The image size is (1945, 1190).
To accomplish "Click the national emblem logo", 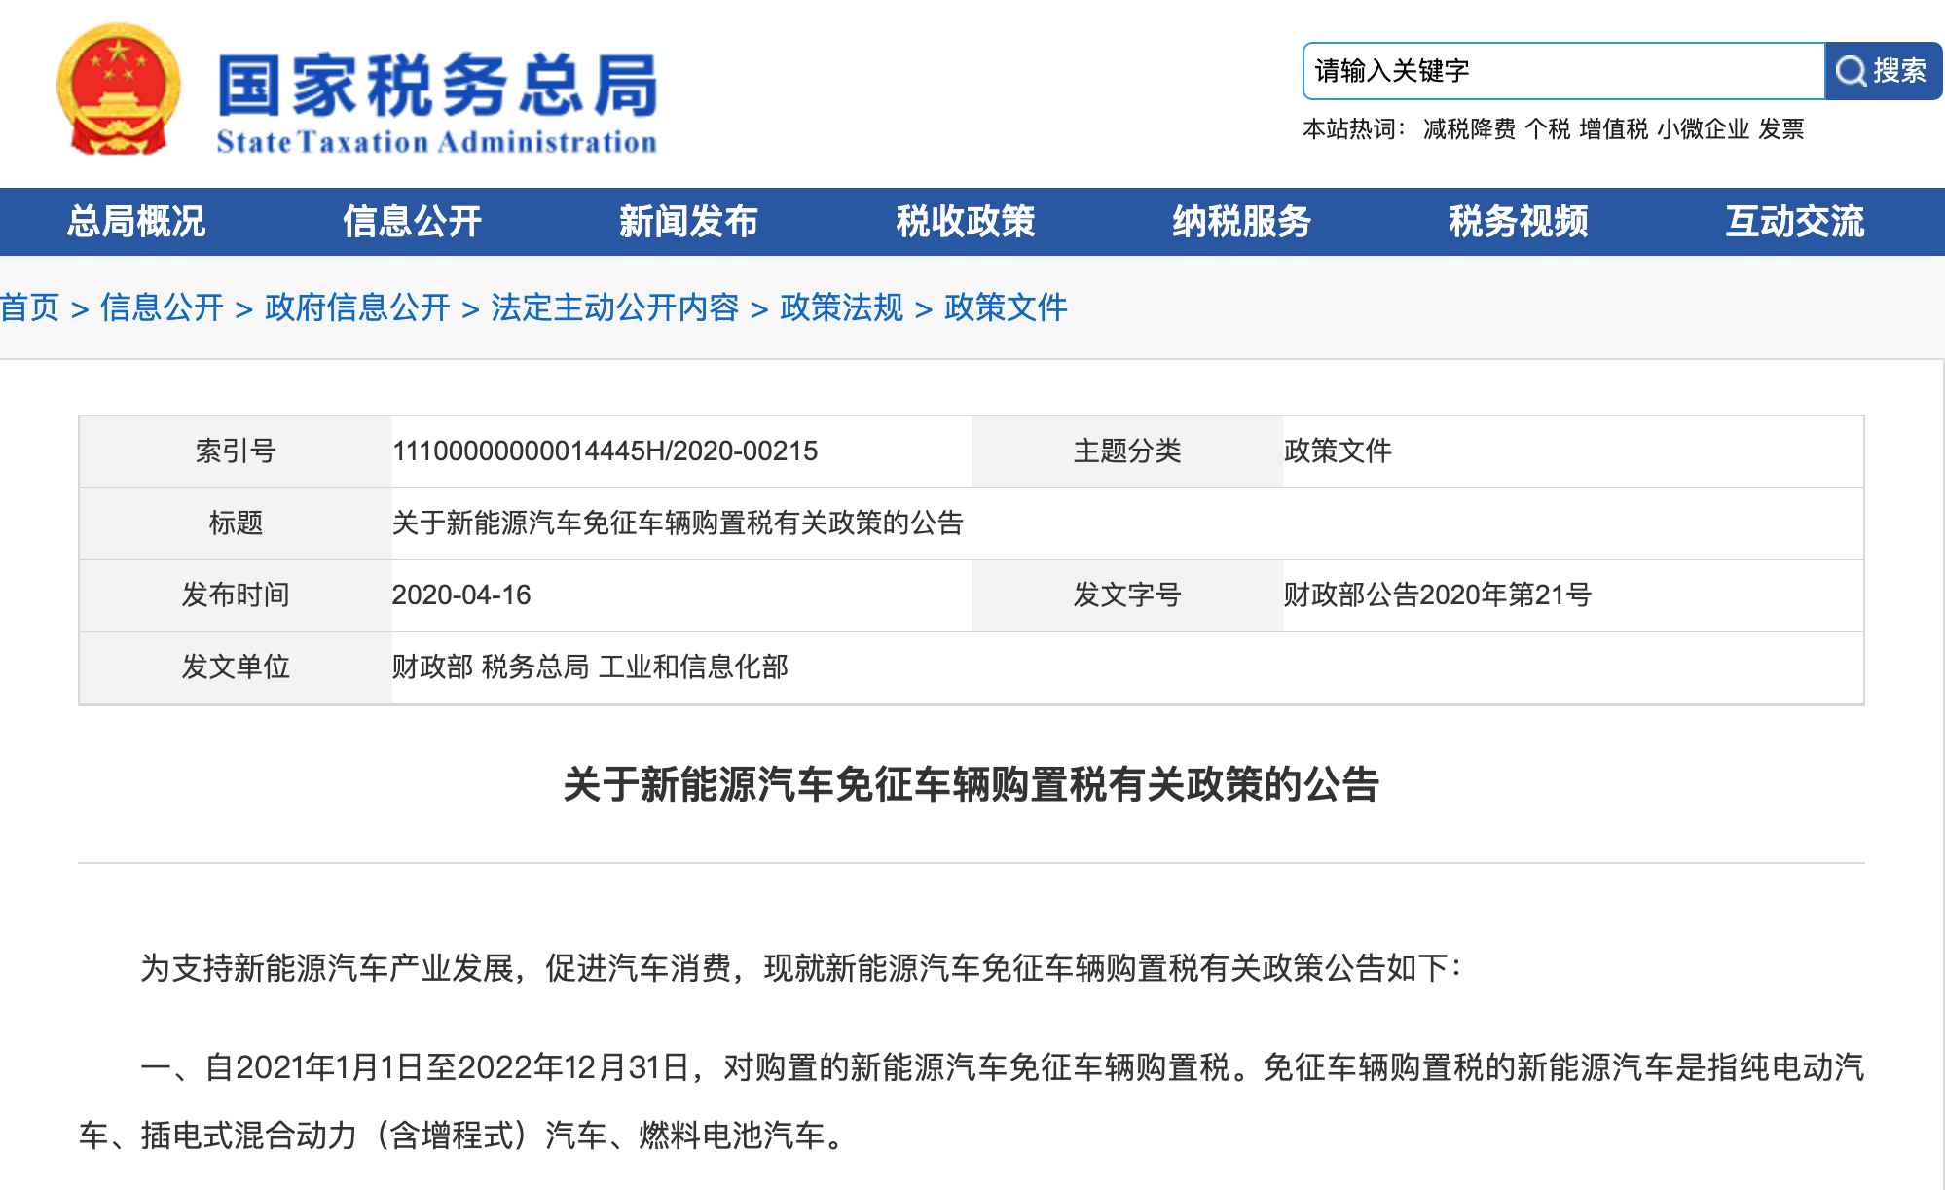I will coord(119,90).
